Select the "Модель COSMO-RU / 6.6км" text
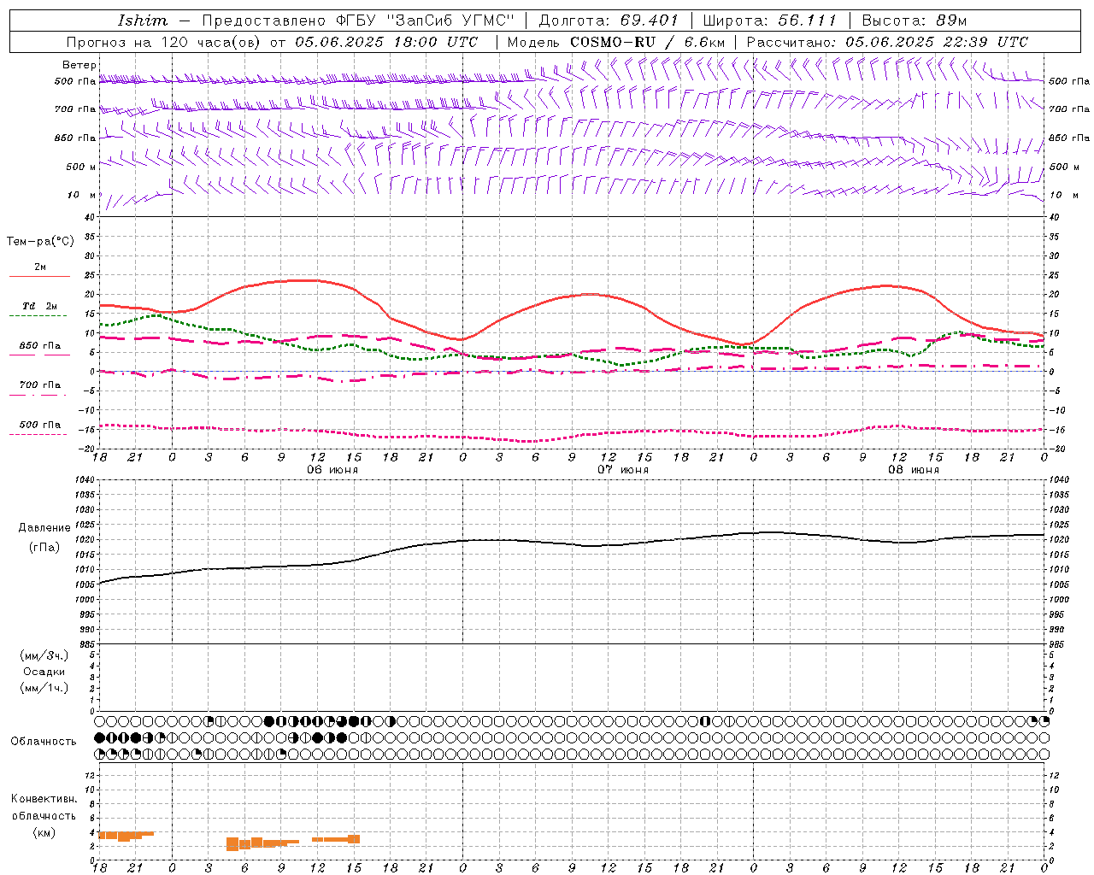1094x875 pixels. (615, 42)
